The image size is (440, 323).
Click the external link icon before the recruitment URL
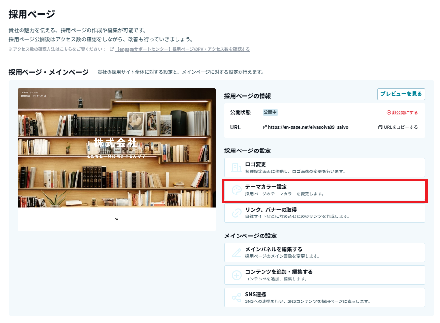[264, 127]
